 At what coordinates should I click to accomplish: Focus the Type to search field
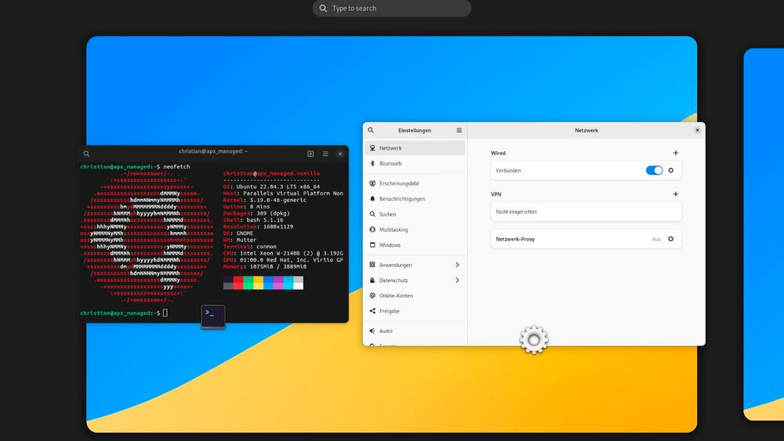[x=392, y=8]
